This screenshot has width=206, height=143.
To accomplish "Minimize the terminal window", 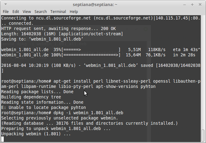I will coord(185,5).
